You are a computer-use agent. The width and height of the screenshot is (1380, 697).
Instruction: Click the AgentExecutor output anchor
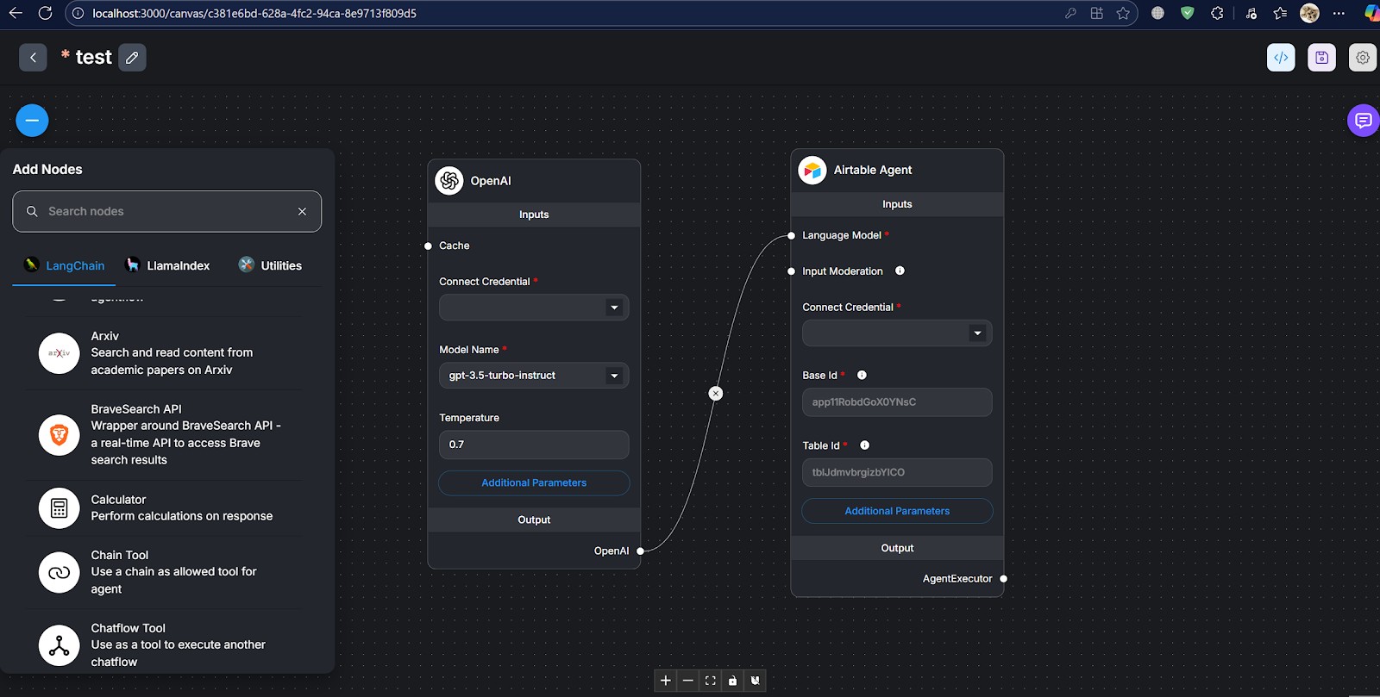1004,579
